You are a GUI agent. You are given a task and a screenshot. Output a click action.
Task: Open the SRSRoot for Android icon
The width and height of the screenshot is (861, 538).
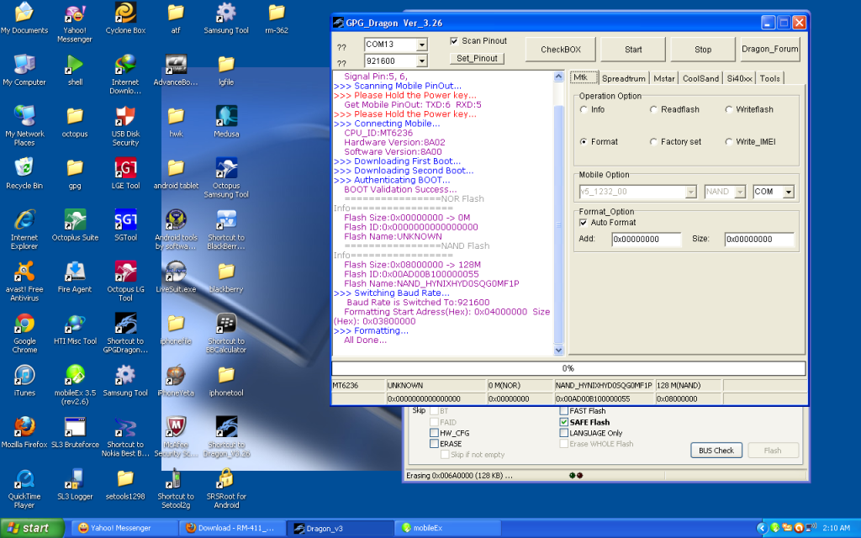[x=226, y=488]
